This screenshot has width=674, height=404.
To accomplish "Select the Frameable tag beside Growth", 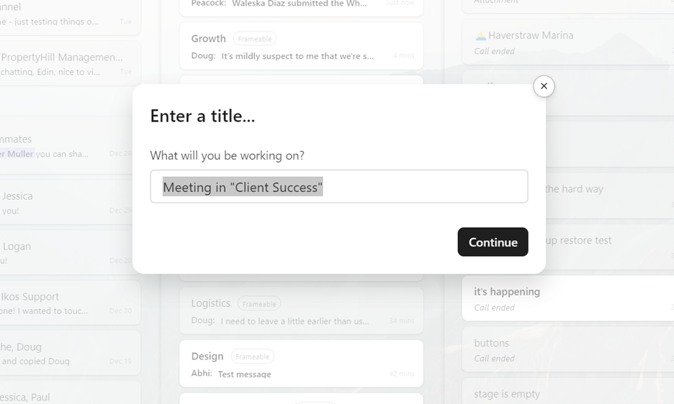I will 254,39.
